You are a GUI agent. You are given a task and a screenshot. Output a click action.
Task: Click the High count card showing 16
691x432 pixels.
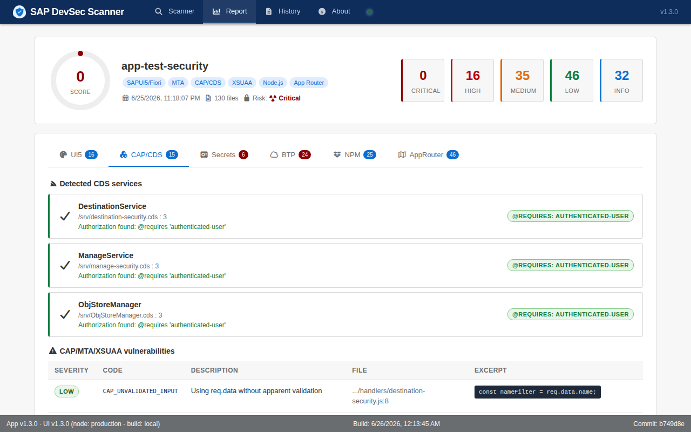(472, 80)
